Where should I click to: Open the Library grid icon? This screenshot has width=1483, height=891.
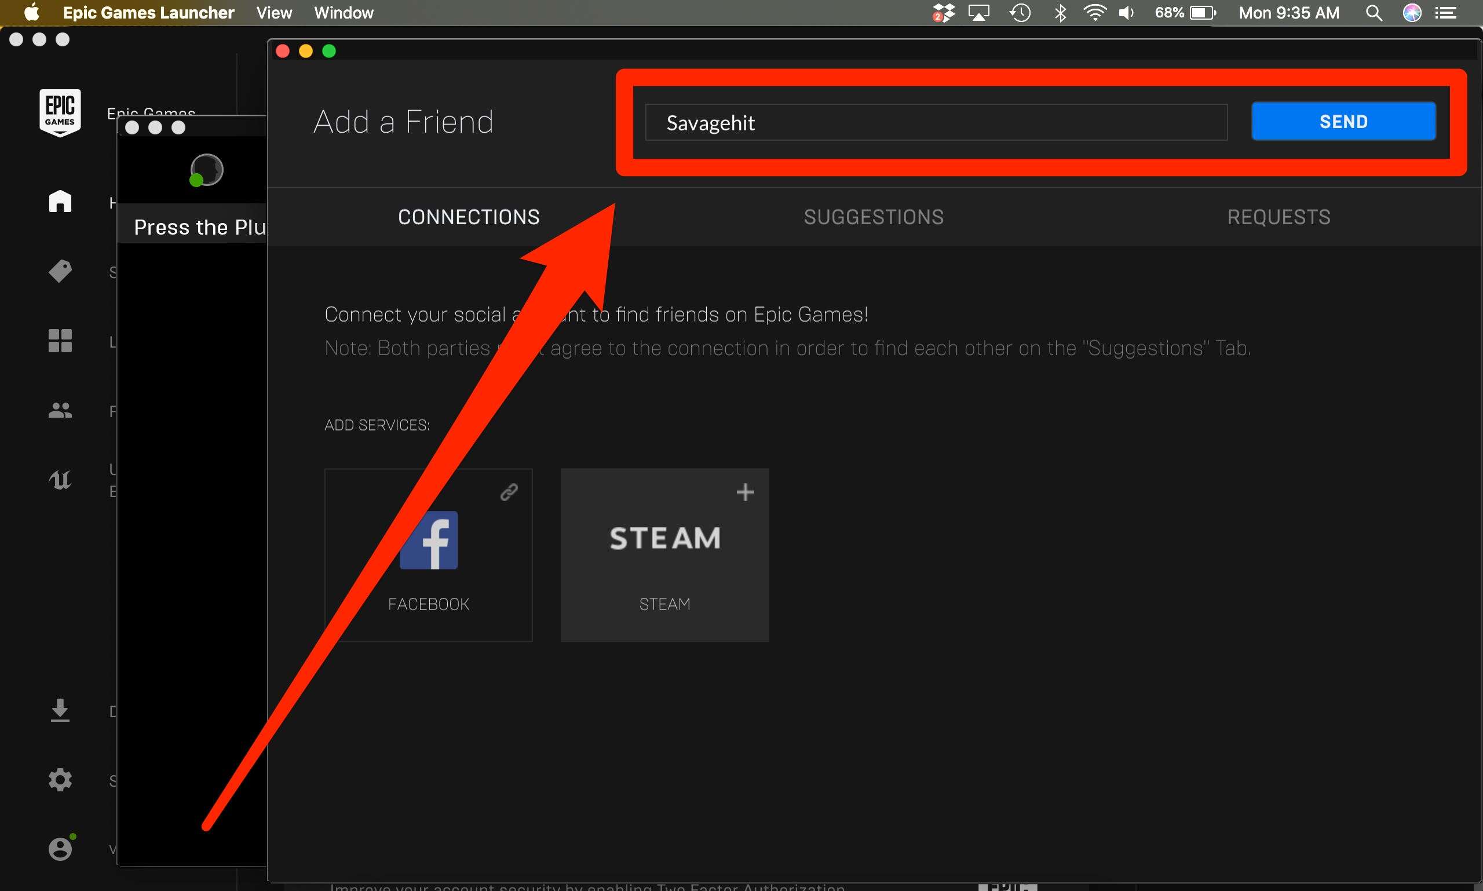[60, 342]
